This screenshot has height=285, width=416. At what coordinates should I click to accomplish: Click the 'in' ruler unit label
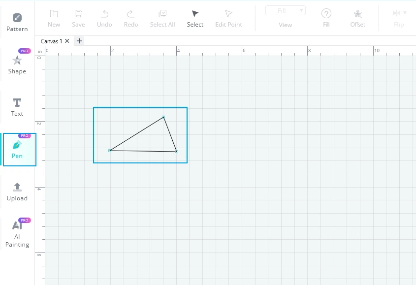point(40,52)
